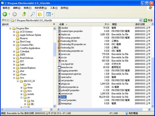Collapse the jdk1.6.0_16 tree node
Screen dimensions: 155x116
click(18, 81)
